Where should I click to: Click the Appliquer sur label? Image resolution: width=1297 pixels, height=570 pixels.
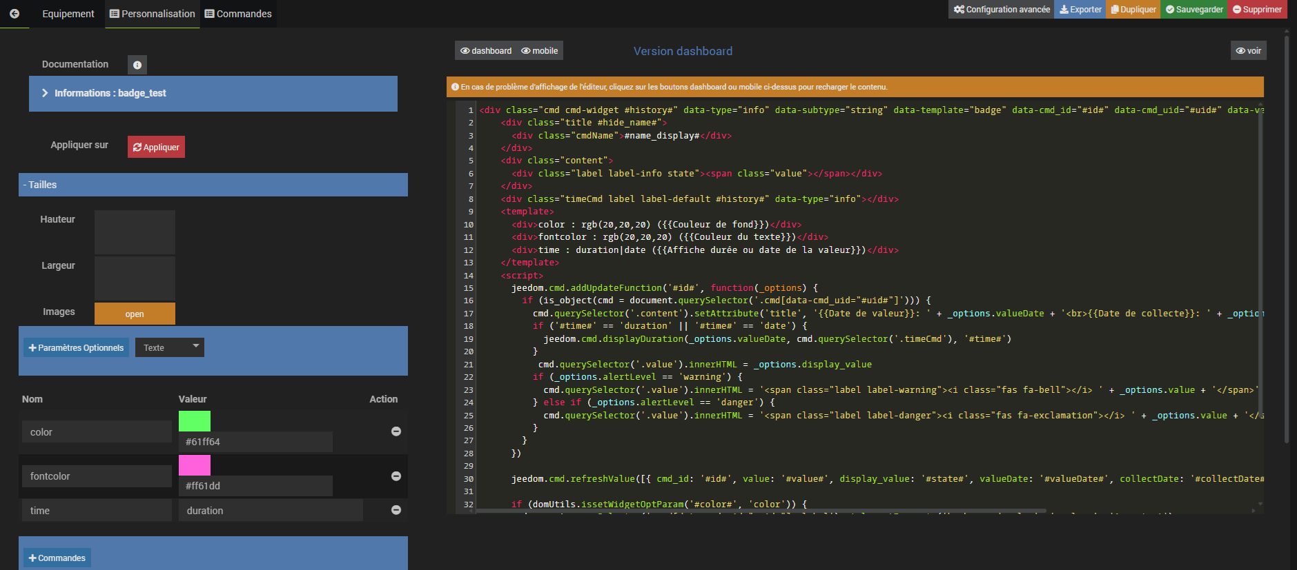[79, 145]
